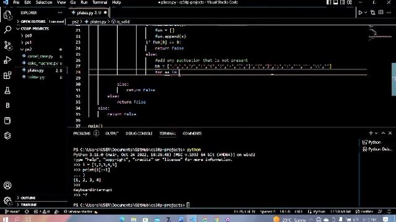Open the clipboard-shaped activity bar icon

point(7,121)
